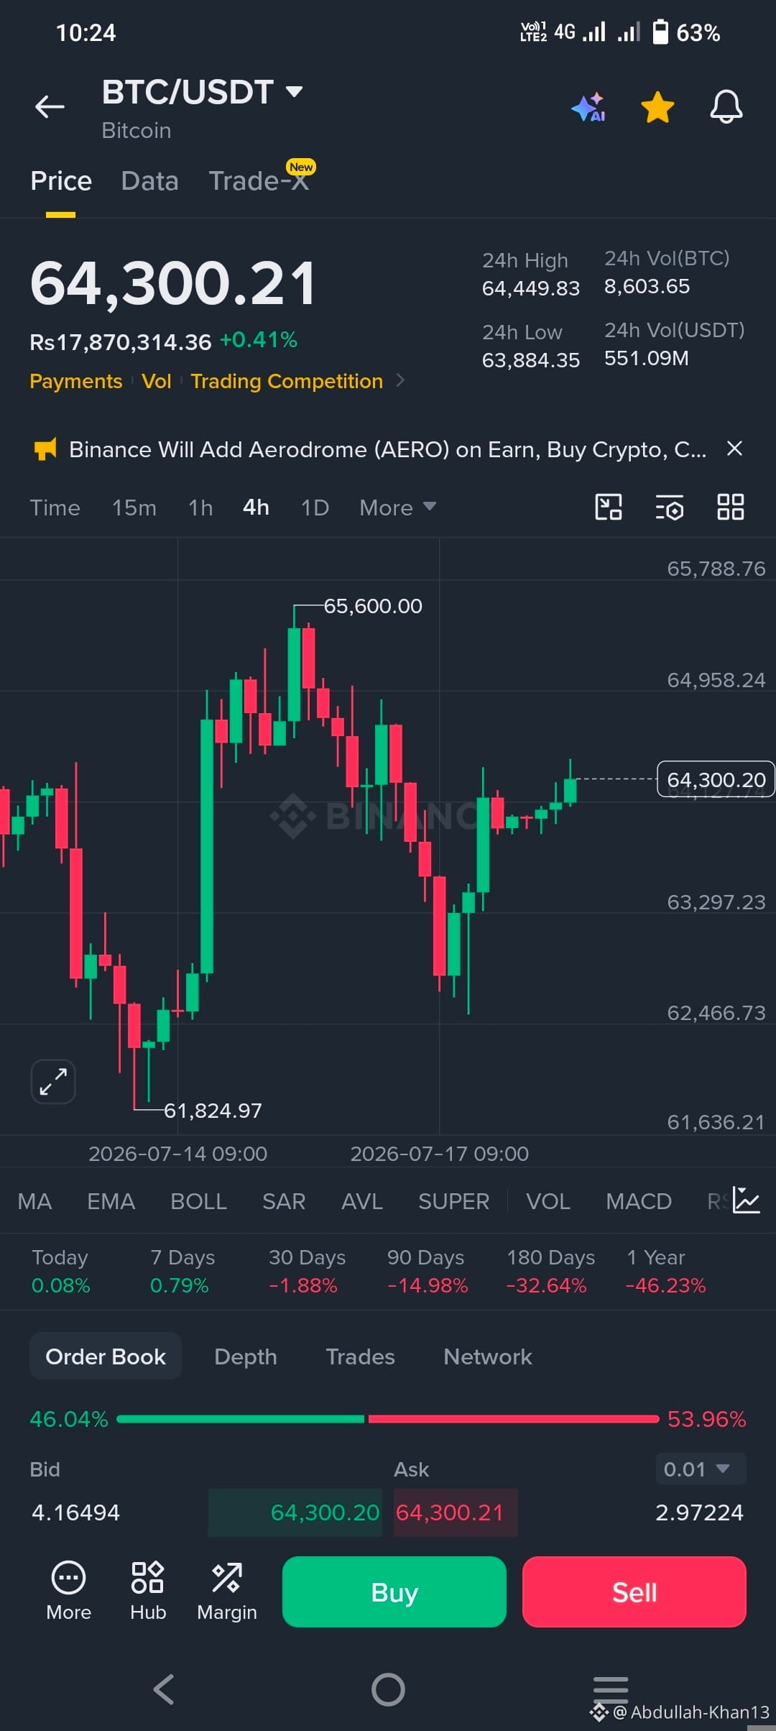The width and height of the screenshot is (776, 1731).
Task: Select the 1h chart interval
Action: [x=200, y=508]
